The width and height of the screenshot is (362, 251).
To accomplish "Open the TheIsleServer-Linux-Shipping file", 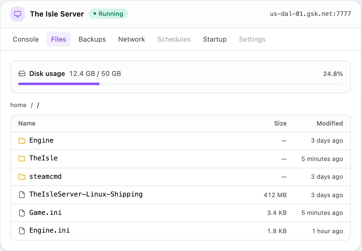I will coord(86,194).
